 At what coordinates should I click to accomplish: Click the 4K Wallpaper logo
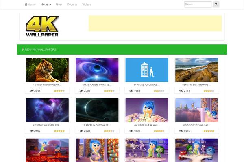(x=42, y=26)
